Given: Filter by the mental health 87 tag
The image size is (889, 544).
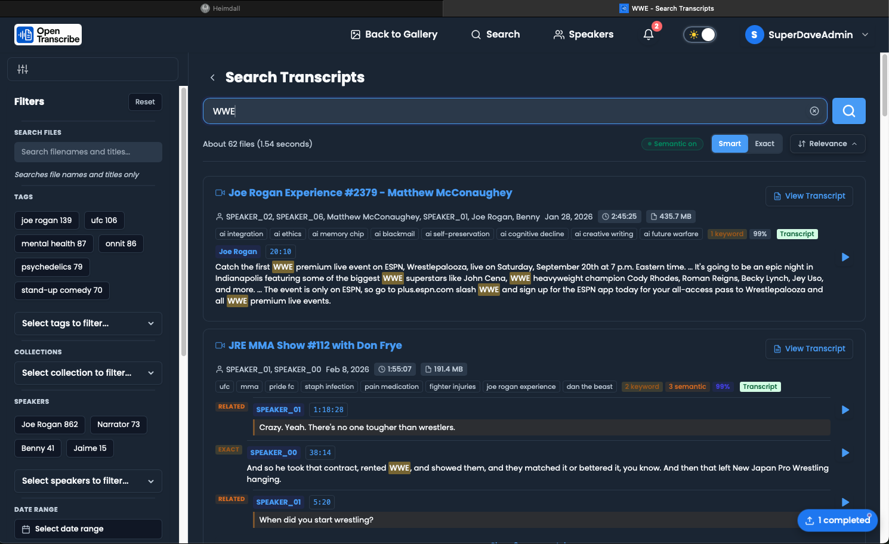Looking at the screenshot, I should pyautogui.click(x=54, y=243).
